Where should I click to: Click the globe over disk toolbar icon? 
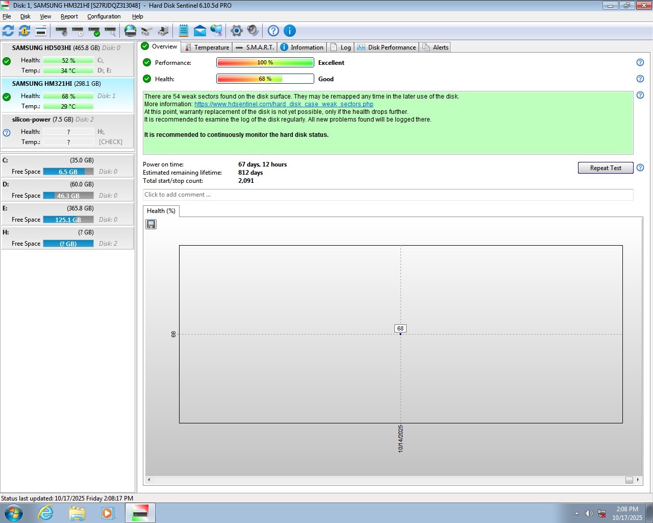[x=131, y=31]
